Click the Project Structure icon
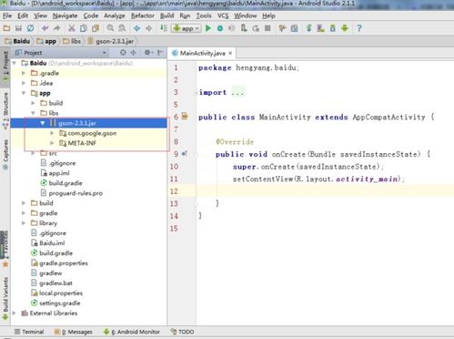This screenshot has width=454, height=339. [294, 28]
